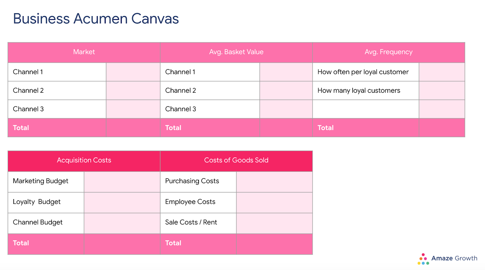The height and width of the screenshot is (270, 485).
Task: Select the 'How many loyal customers' value cell
Action: tap(442, 90)
